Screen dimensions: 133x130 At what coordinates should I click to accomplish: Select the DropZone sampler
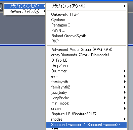[x=86, y=66]
